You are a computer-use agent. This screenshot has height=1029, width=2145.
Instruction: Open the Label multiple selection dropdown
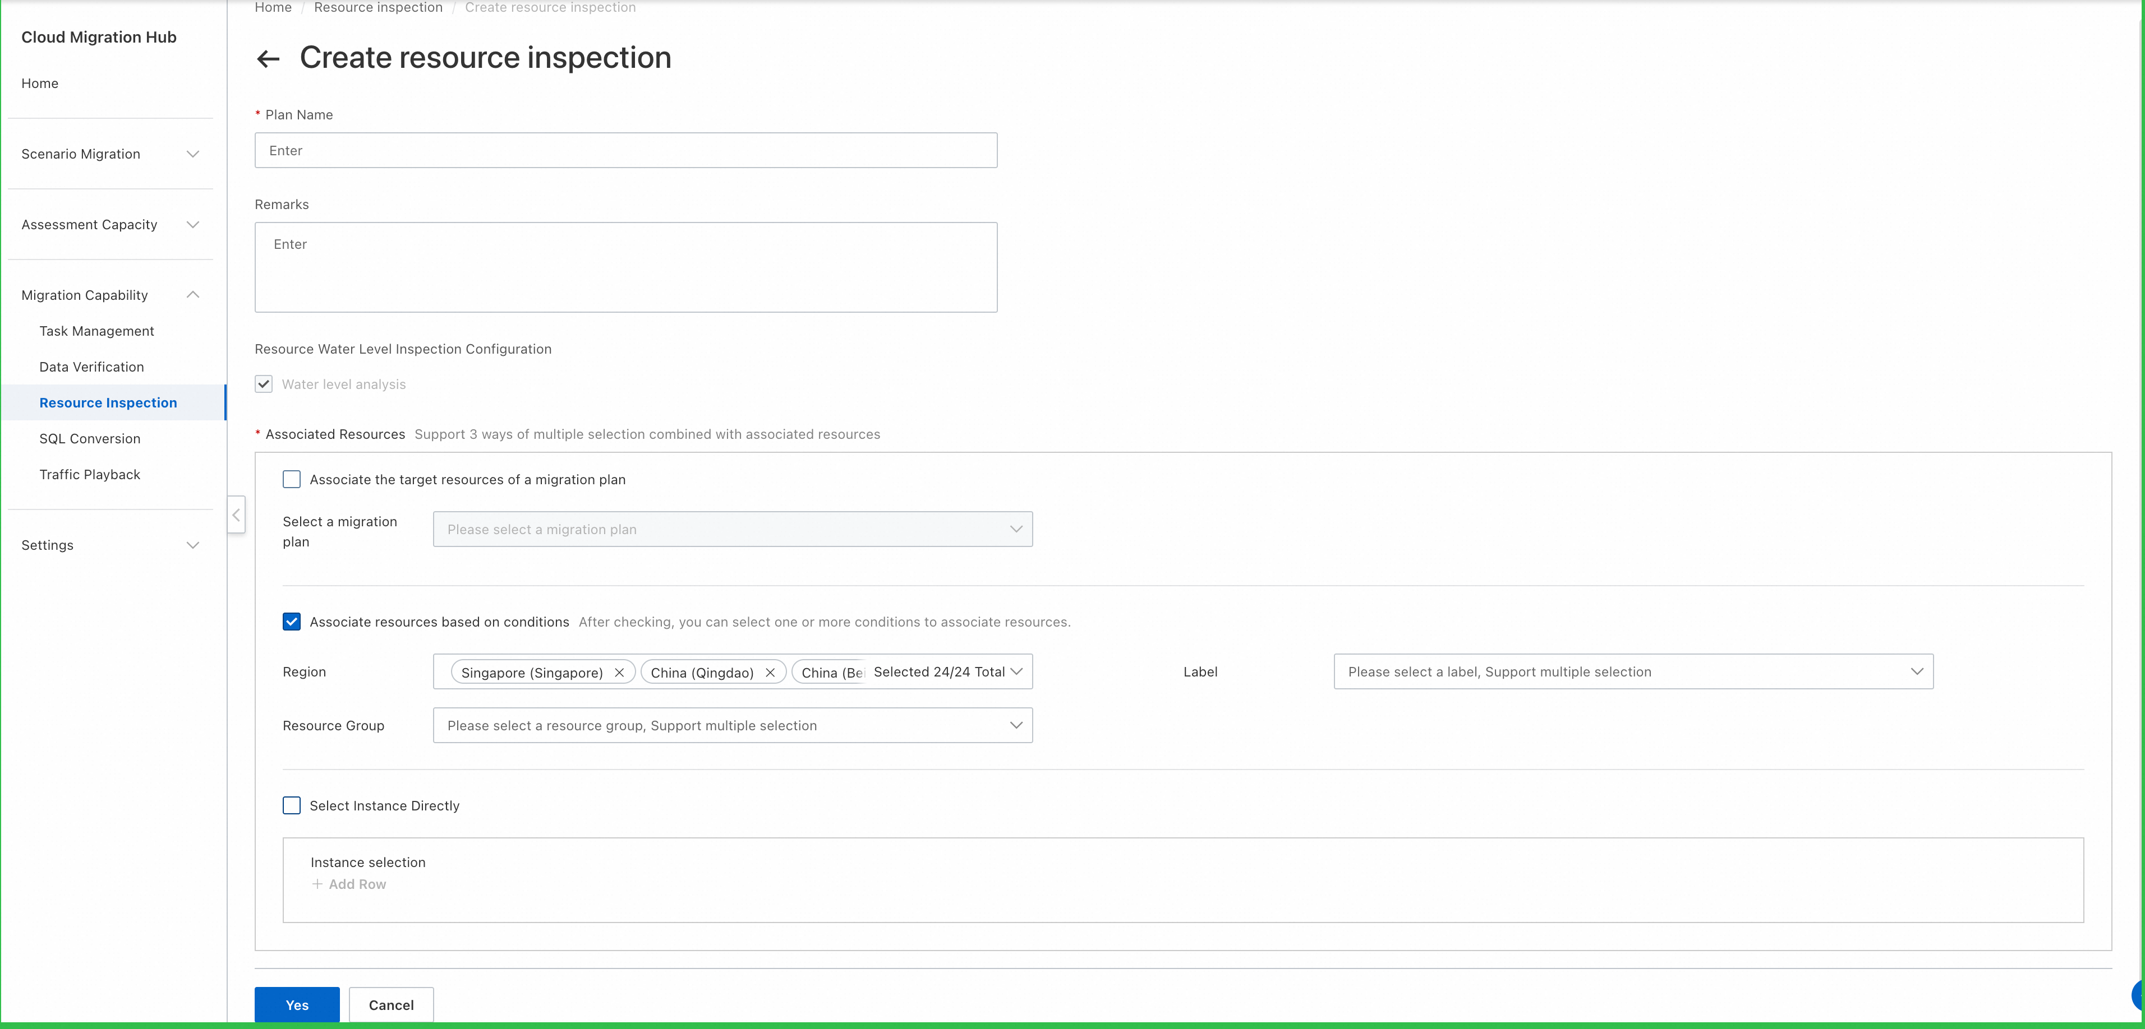click(x=1632, y=671)
